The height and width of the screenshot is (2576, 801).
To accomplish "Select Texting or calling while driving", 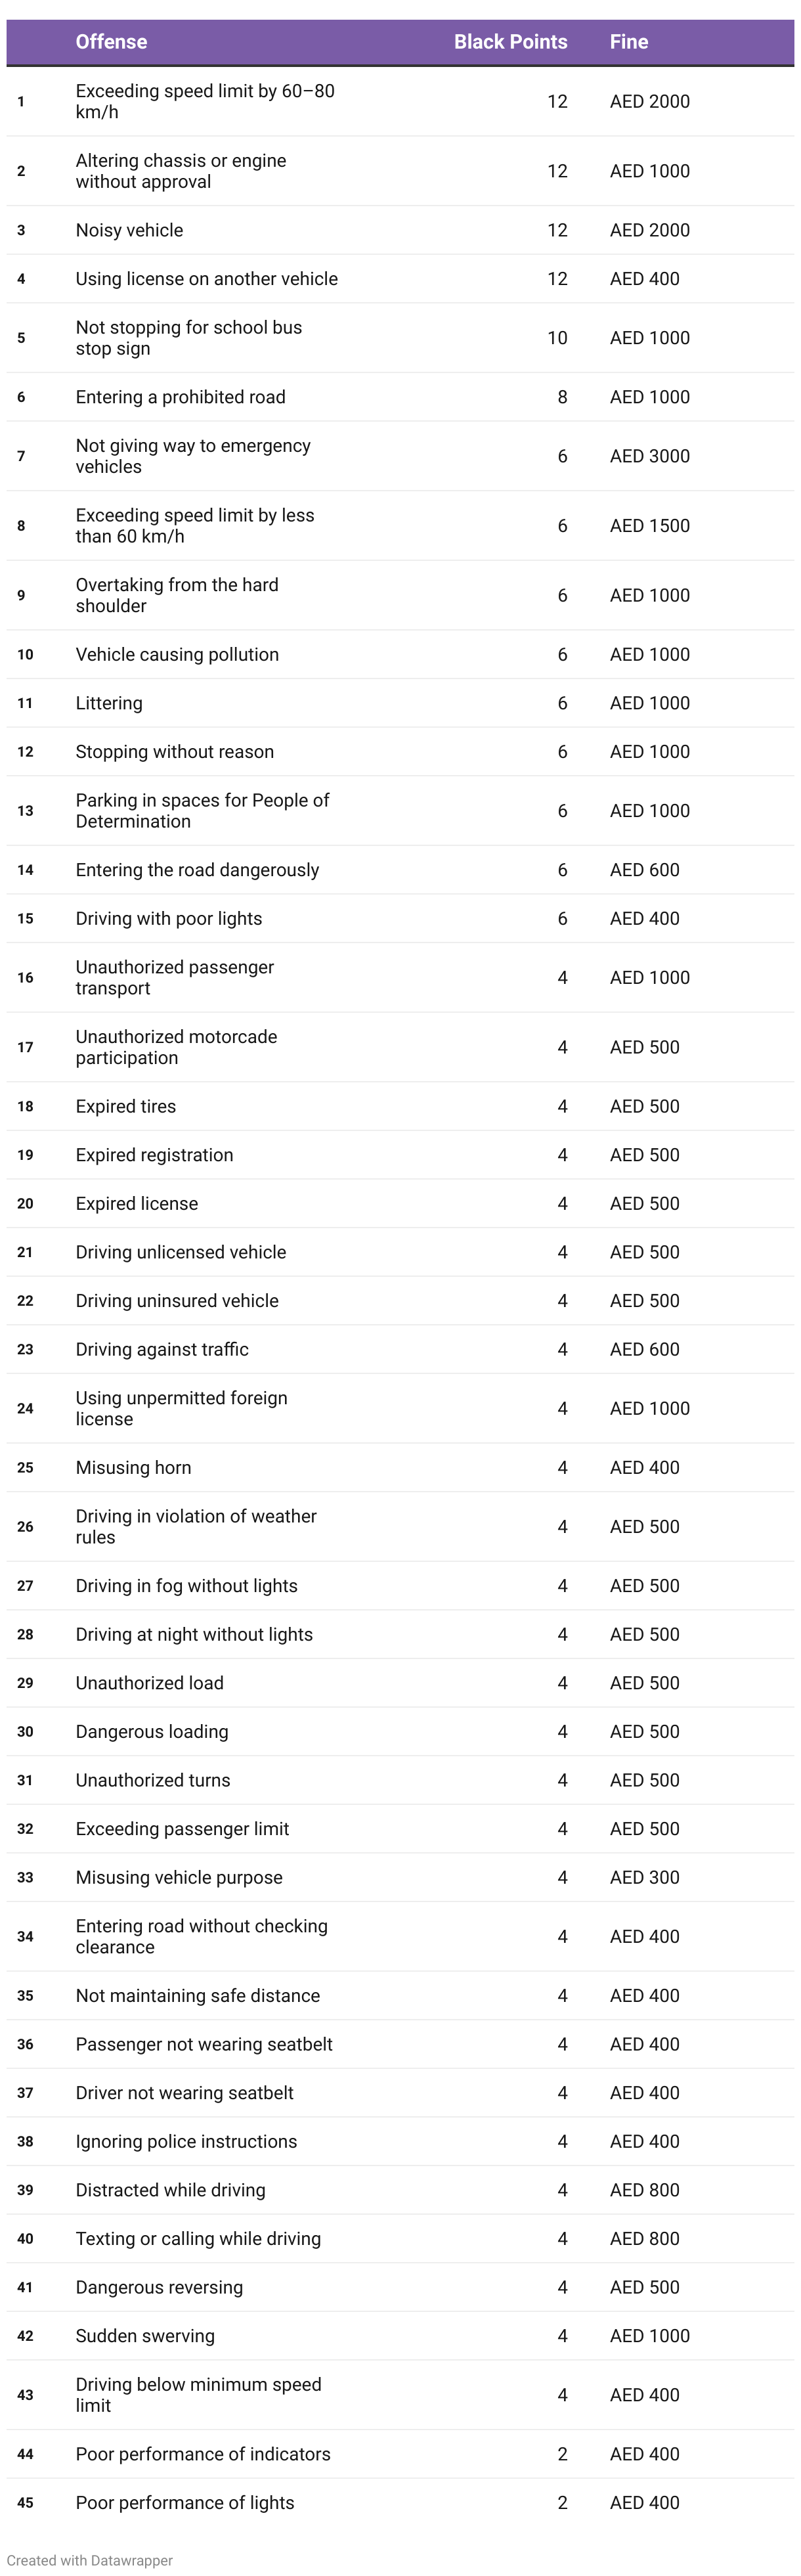I will pyautogui.click(x=198, y=2238).
